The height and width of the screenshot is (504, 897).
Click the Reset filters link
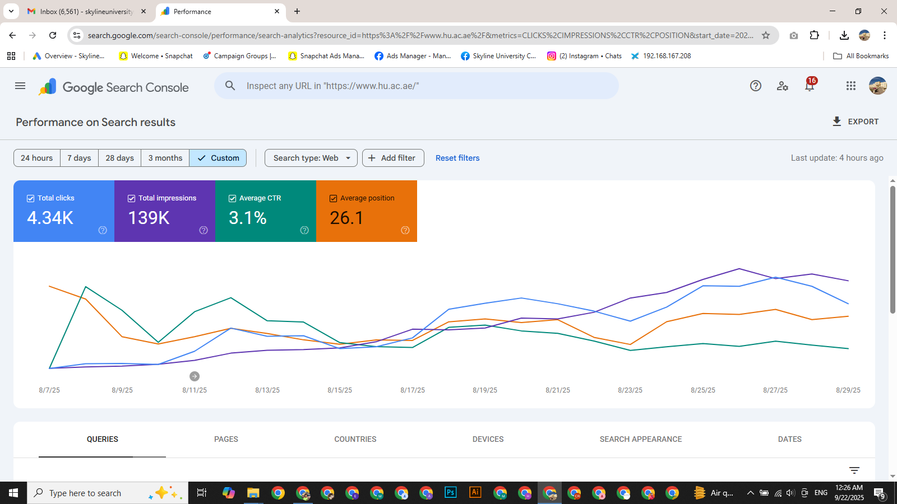tap(457, 158)
